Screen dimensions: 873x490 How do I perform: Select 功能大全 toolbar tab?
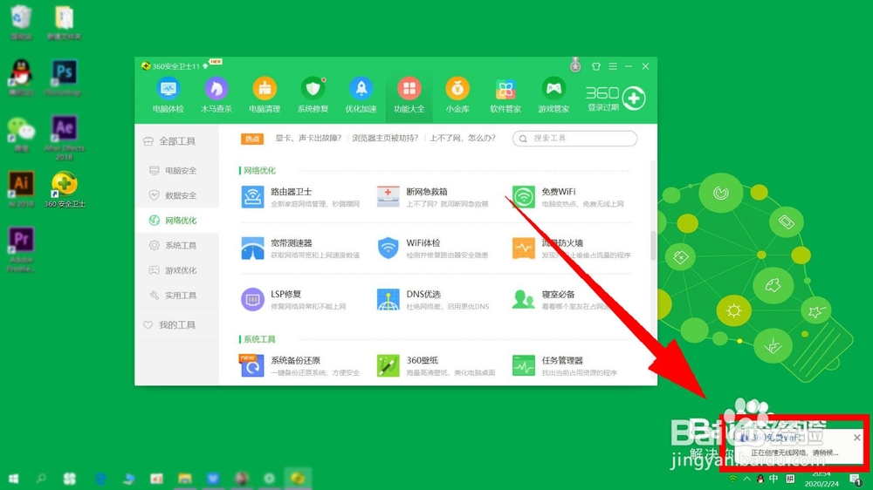(x=409, y=96)
